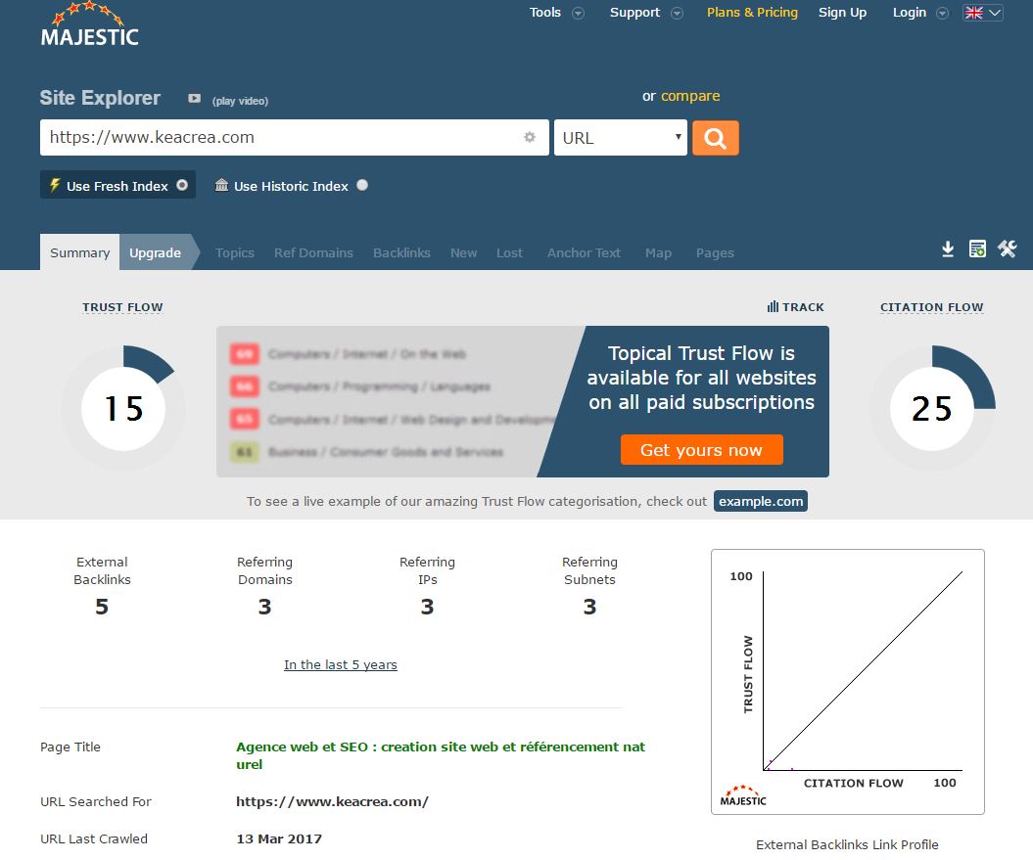Click the play video icon
The height and width of the screenshot is (860, 1033).
tap(194, 98)
